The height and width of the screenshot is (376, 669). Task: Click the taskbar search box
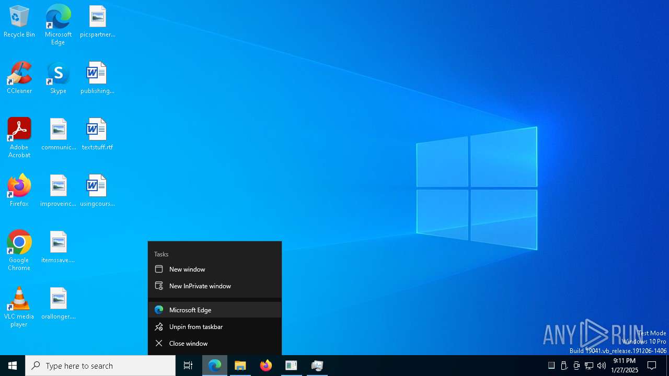click(x=100, y=366)
